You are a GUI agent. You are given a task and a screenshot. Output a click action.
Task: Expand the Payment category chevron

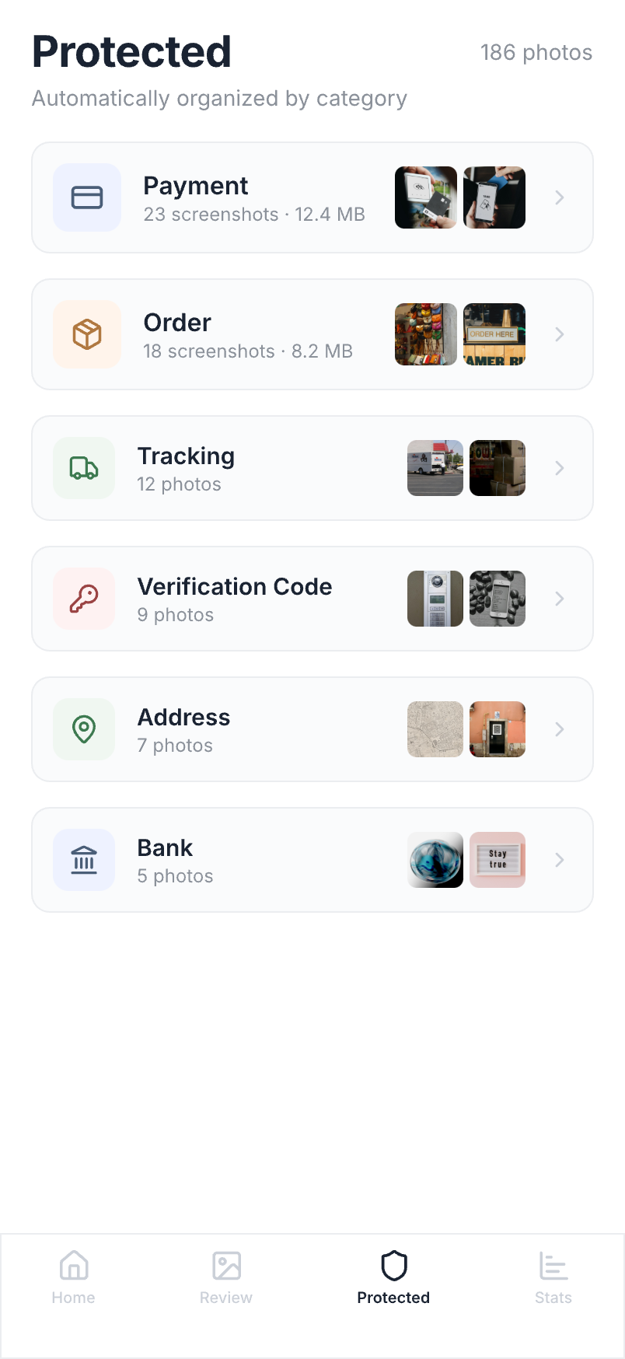tap(560, 197)
